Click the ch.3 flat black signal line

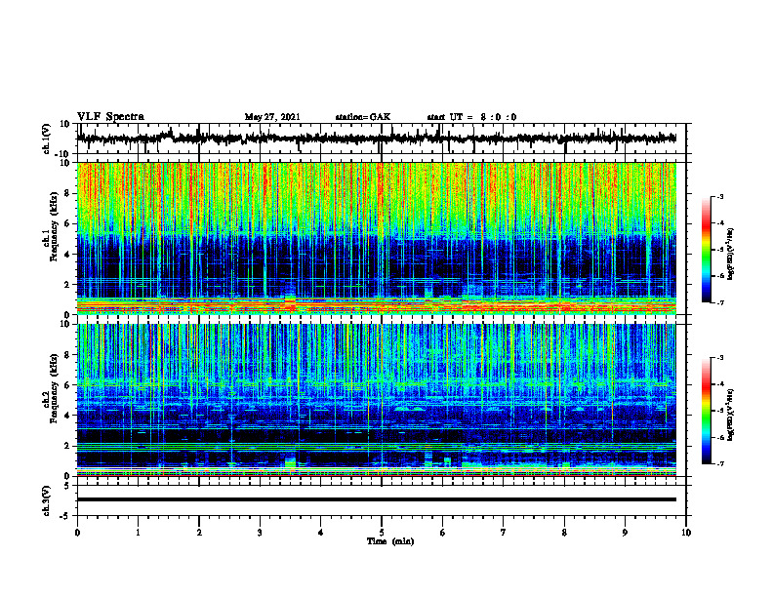[x=376, y=499]
